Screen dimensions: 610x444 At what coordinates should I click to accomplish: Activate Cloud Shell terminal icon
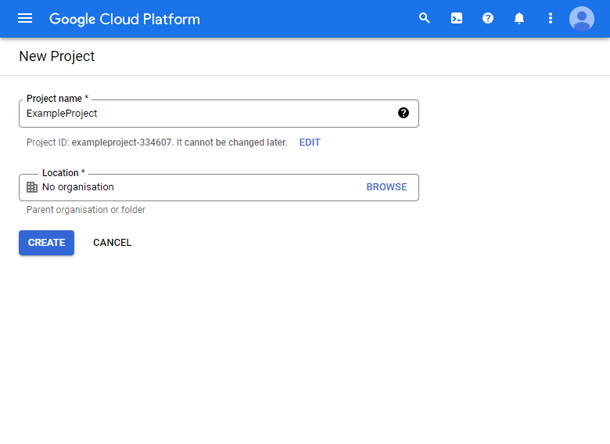click(457, 18)
